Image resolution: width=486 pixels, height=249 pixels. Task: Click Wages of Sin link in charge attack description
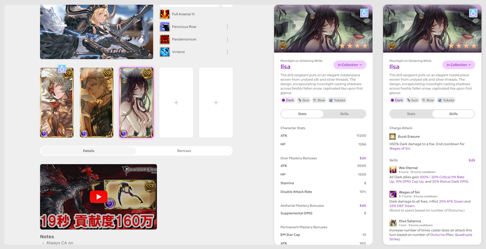[x=400, y=149]
